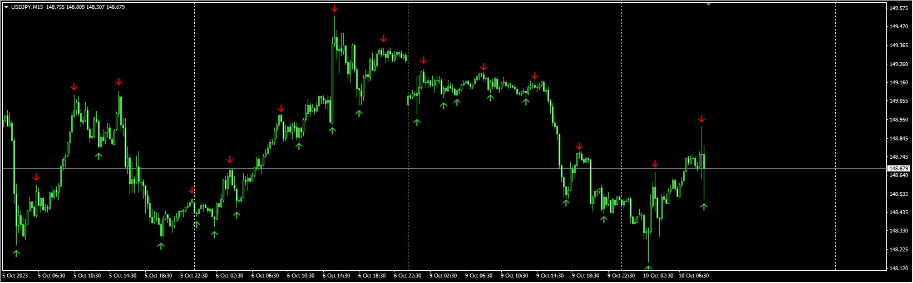Open the dropdown triangle before USDJPY,M15

(6, 7)
